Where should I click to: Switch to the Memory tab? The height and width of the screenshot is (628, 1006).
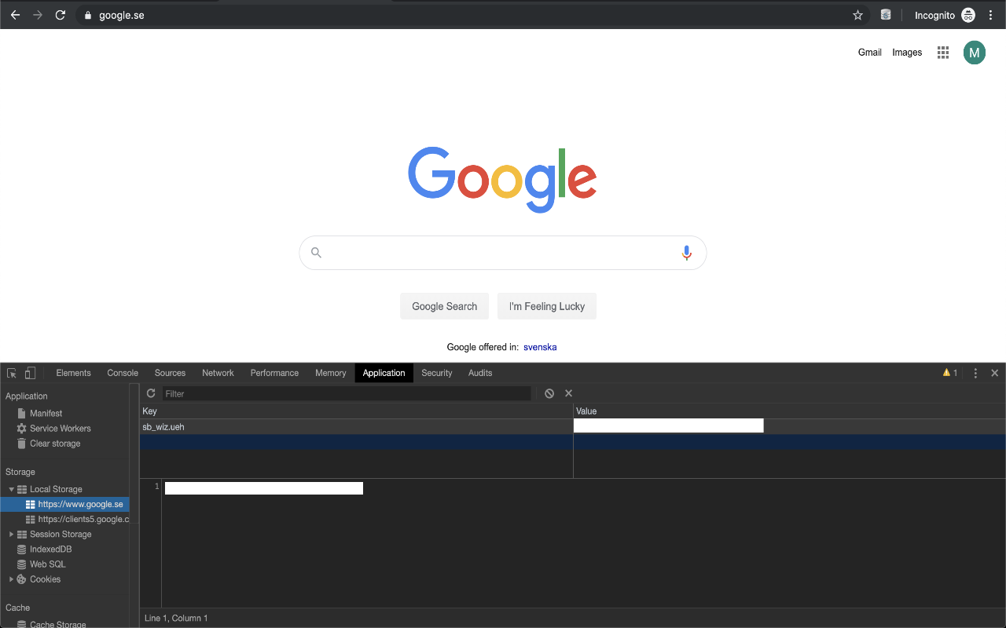tap(331, 373)
